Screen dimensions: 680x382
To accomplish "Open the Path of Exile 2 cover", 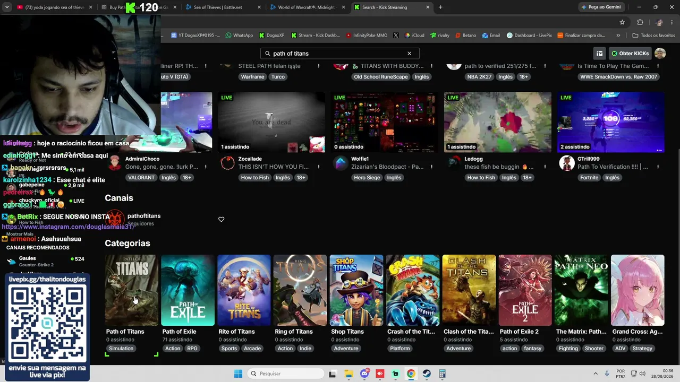I will pyautogui.click(x=525, y=290).
